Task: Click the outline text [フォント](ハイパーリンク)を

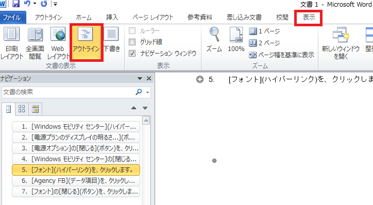Action: 277,79
